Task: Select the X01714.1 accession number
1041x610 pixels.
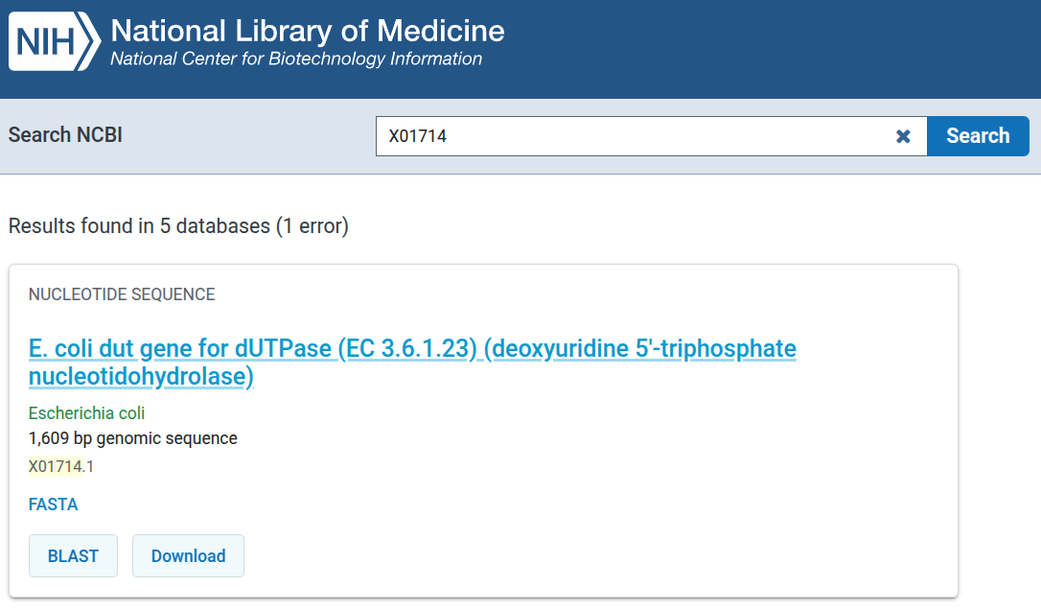Action: [61, 466]
